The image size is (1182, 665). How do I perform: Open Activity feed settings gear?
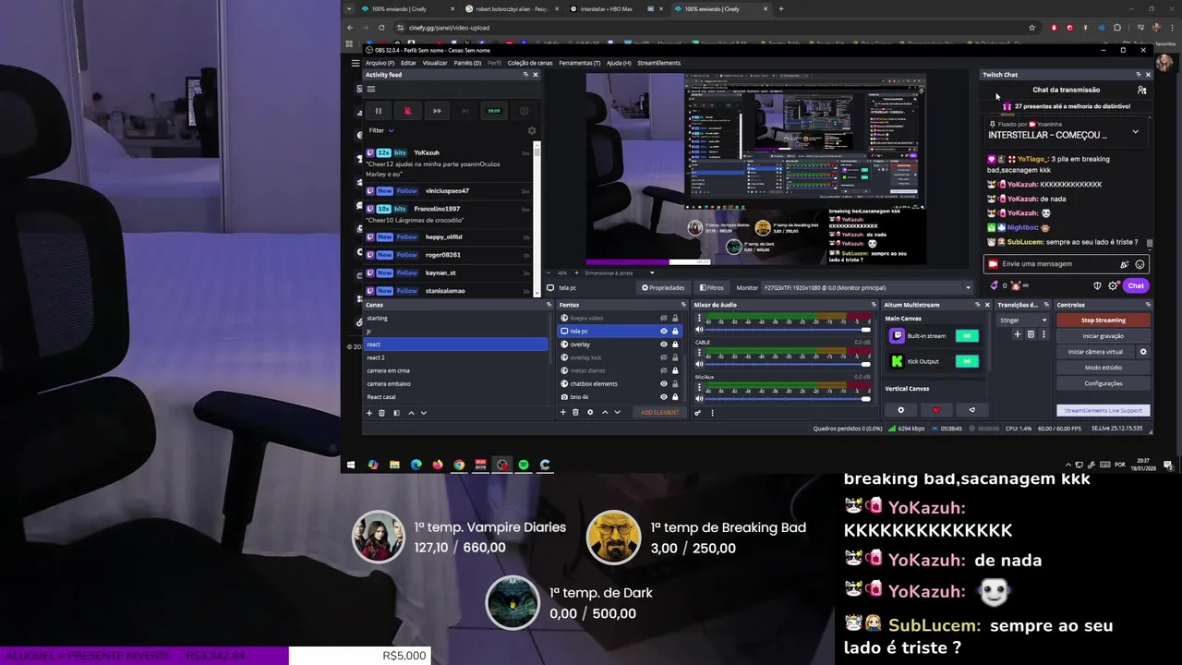click(x=531, y=130)
